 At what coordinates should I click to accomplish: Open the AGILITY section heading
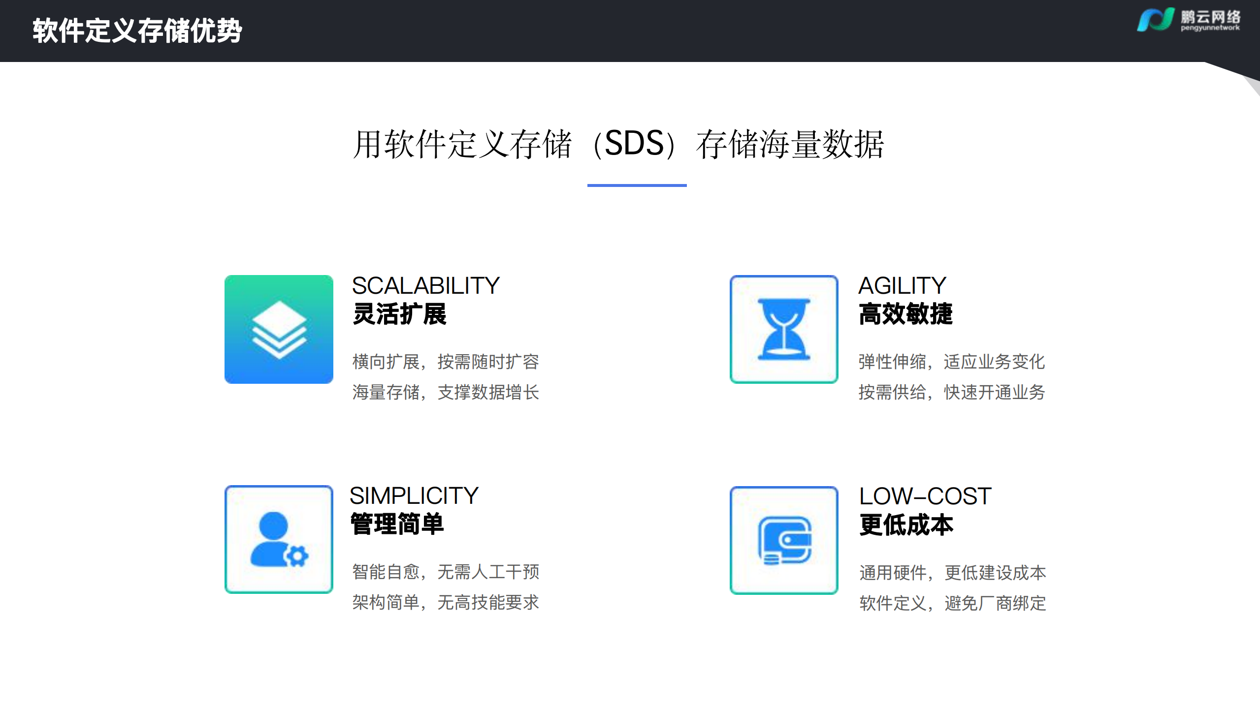point(903,284)
